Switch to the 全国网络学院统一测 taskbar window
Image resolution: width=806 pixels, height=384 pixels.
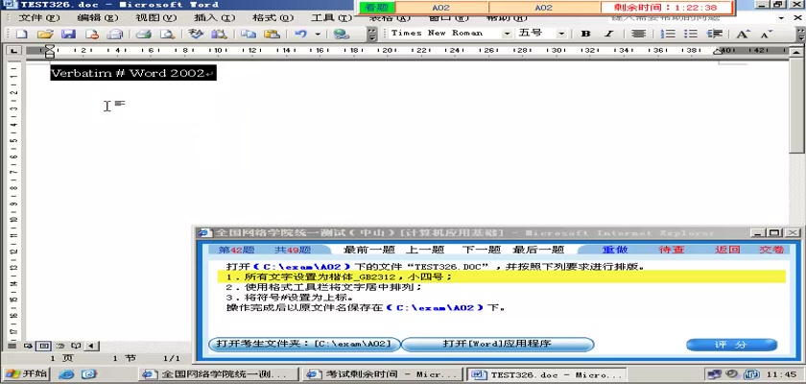218,374
